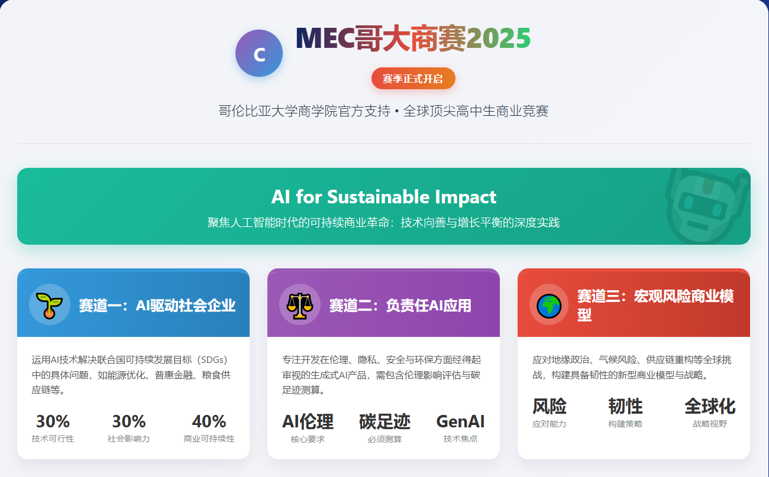Click the 碳足迹 必须测算 stat
769x477 pixels.
[384, 428]
